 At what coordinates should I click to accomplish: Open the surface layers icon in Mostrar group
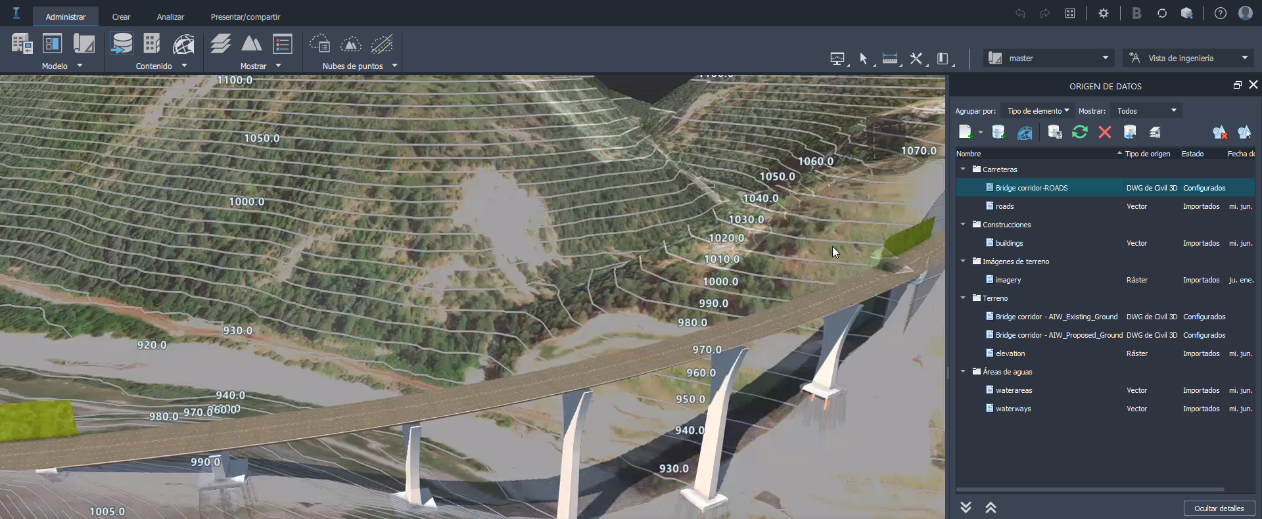pyautogui.click(x=220, y=44)
